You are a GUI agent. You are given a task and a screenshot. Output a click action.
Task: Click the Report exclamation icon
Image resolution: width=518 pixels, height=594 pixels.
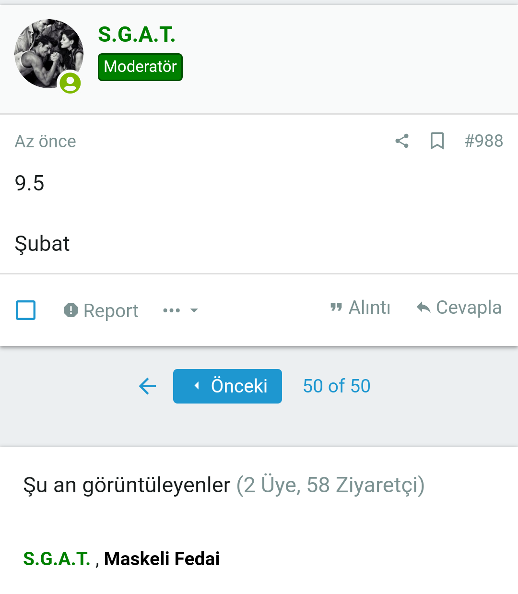click(71, 310)
